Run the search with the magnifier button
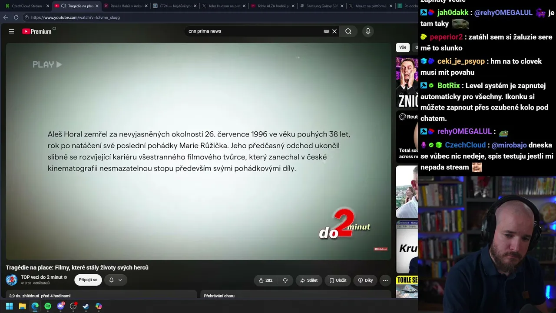The image size is (556, 313). coord(348,31)
